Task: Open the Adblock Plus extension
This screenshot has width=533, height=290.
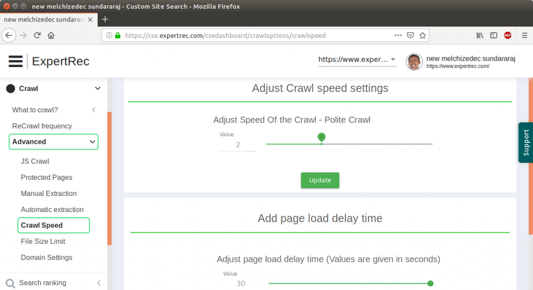Action: coord(507,35)
